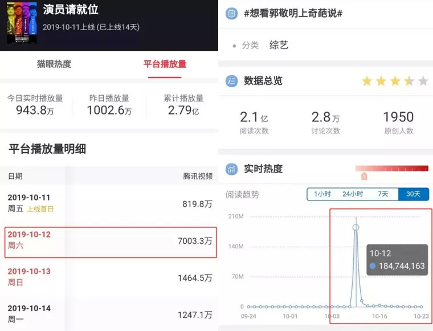Click the 819.8万 play count value

197,204
